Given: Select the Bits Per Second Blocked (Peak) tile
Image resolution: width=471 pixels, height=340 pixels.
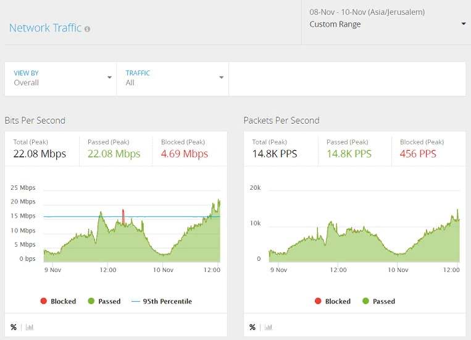Looking at the screenshot, I should coord(190,149).
